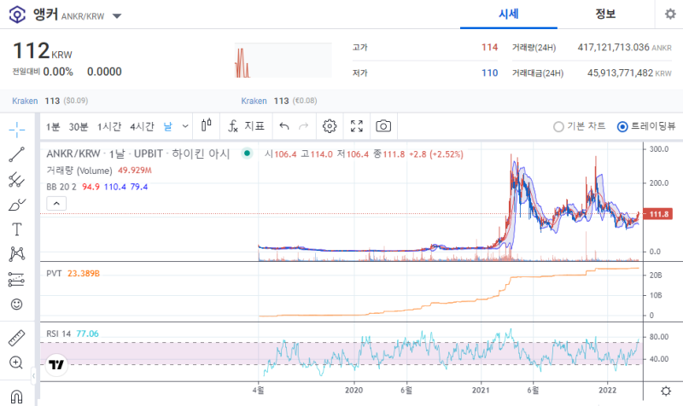Open axis settings gear at chart bottom right

pos(666,391)
